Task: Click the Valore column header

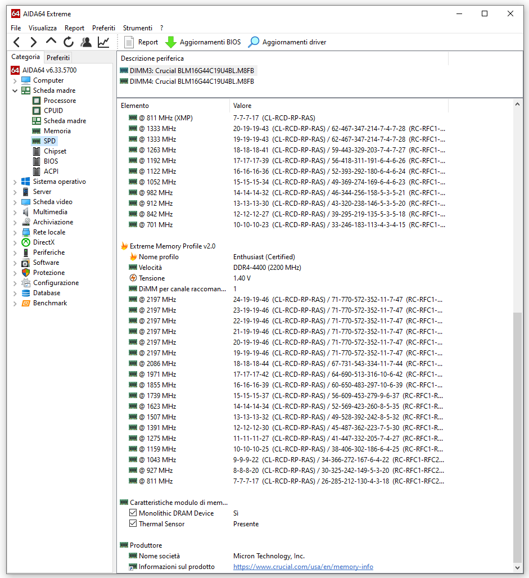Action: tap(338, 106)
